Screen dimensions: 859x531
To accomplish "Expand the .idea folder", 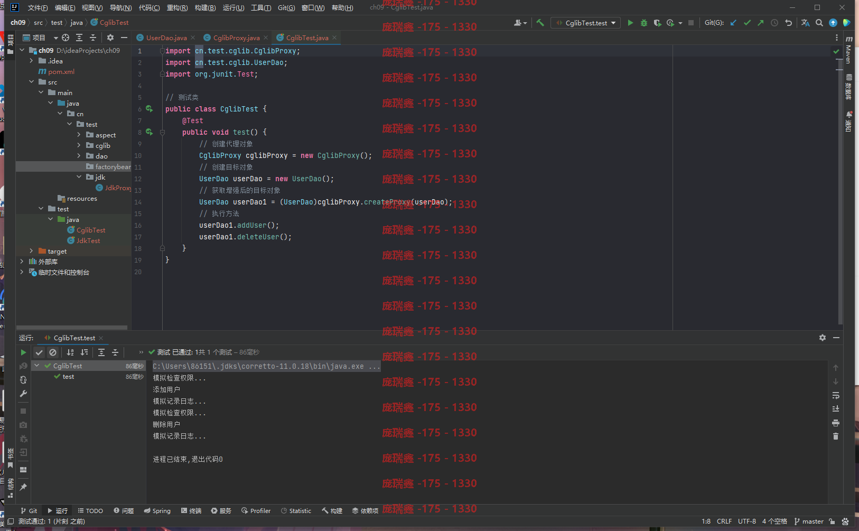I will [32, 61].
